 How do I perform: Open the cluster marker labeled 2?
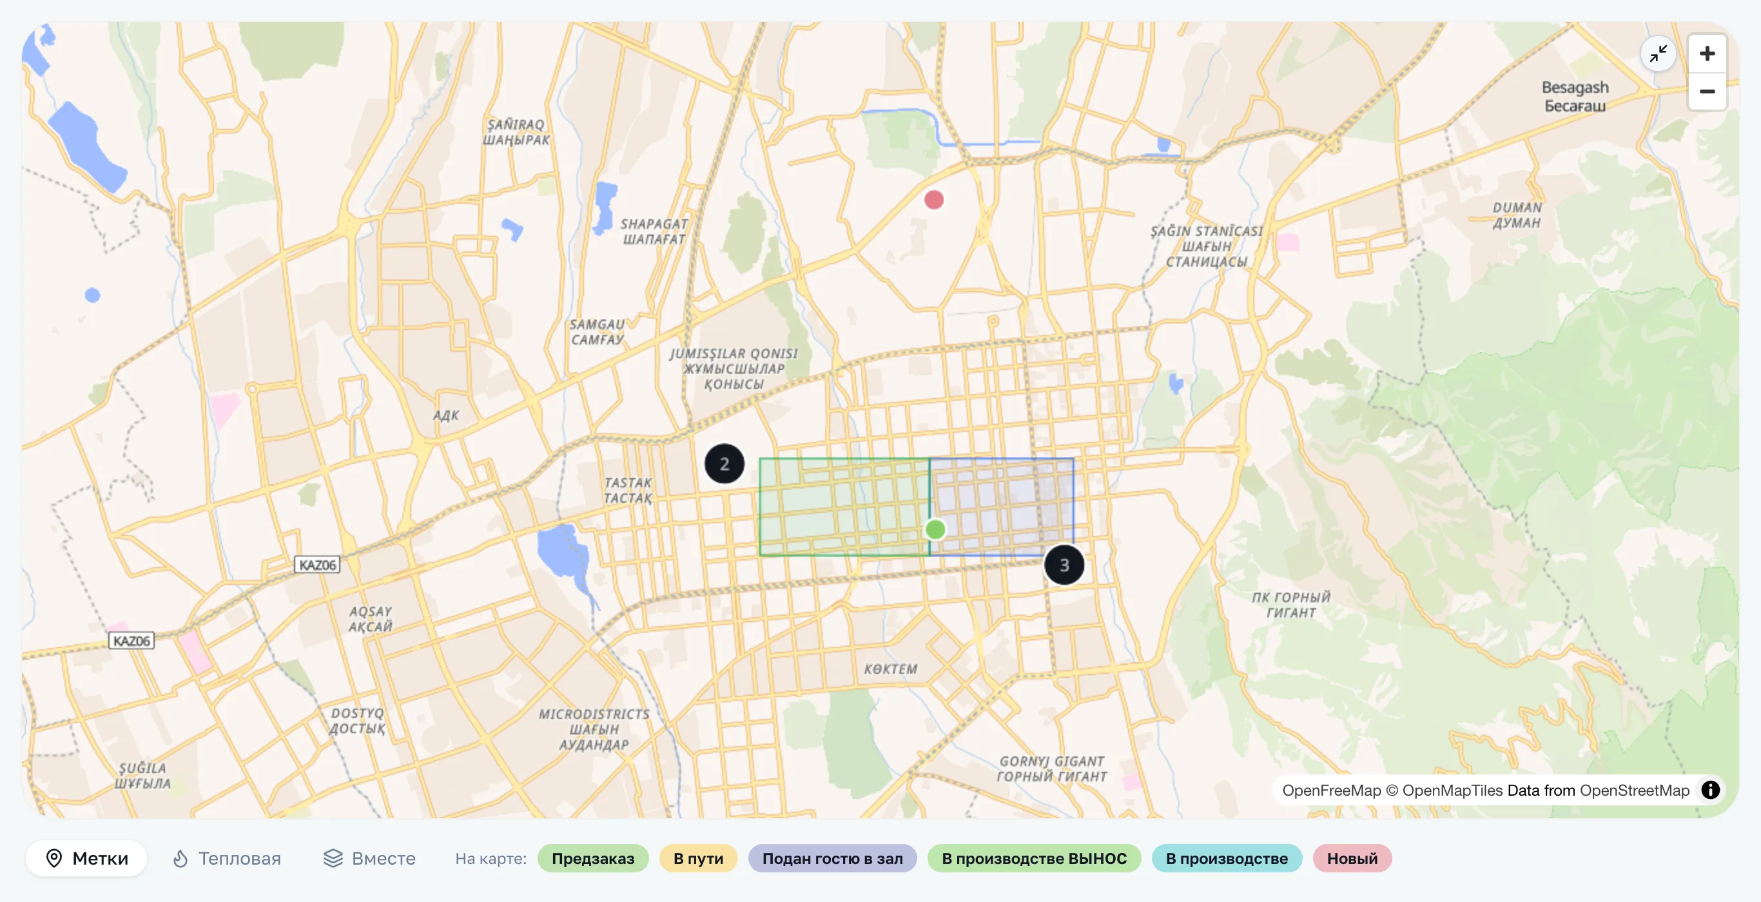click(724, 463)
